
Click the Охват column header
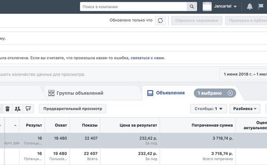57,125
